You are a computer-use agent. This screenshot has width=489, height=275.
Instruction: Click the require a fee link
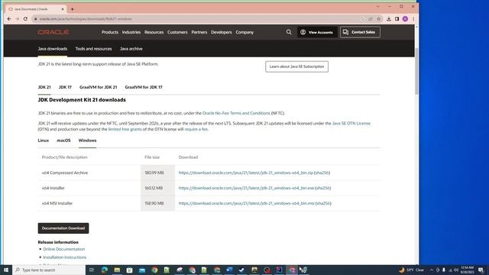(x=196, y=129)
